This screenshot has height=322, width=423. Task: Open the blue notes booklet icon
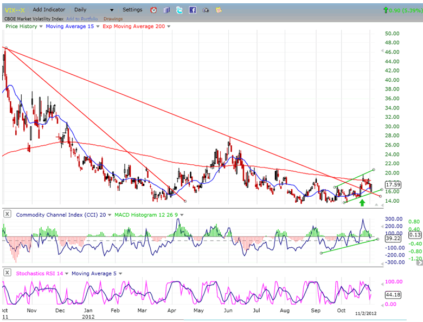click(166, 10)
